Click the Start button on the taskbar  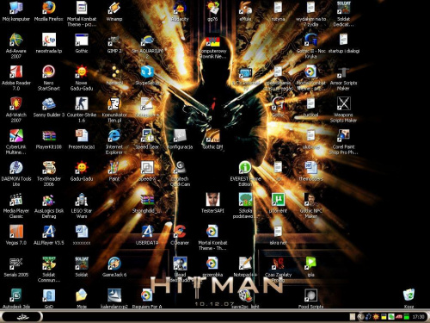click(x=21, y=317)
